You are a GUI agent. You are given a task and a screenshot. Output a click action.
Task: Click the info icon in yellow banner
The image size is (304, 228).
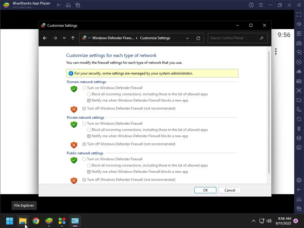[x=71, y=73]
